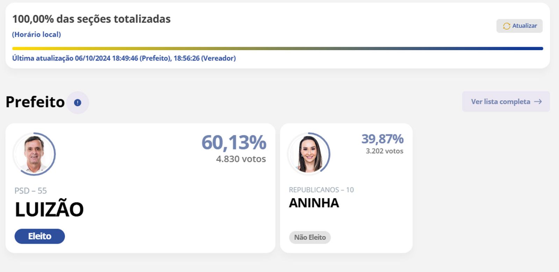Click the arrow icon after Ver lista completa

point(538,101)
